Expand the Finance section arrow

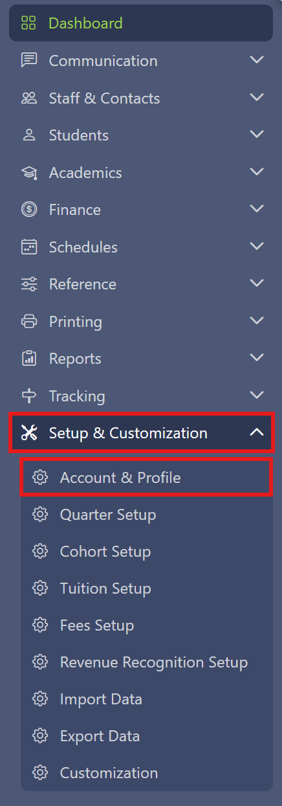click(257, 209)
